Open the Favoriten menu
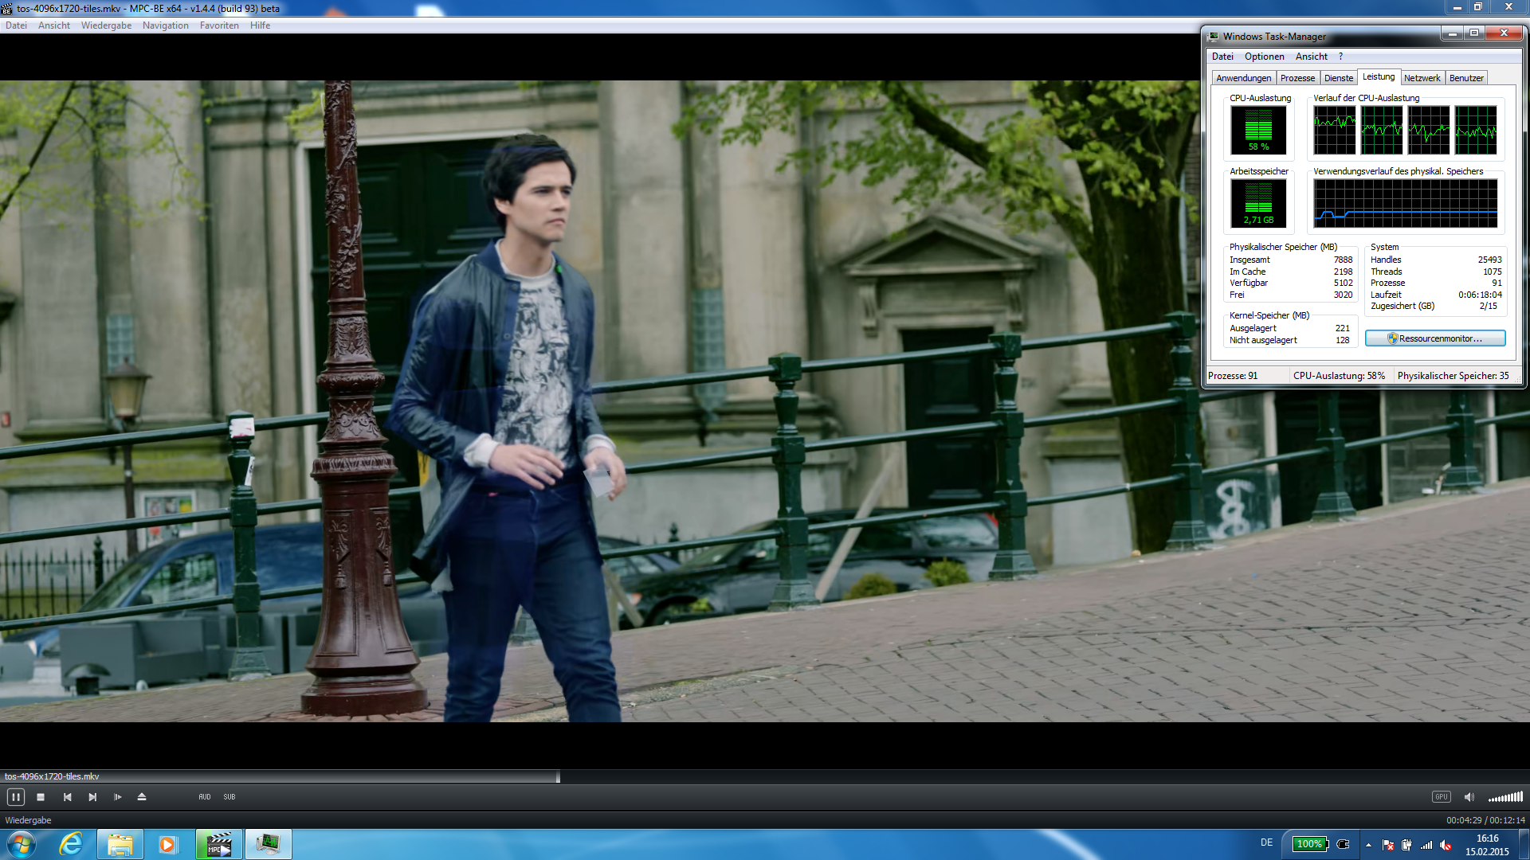1530x860 pixels. 219,25
